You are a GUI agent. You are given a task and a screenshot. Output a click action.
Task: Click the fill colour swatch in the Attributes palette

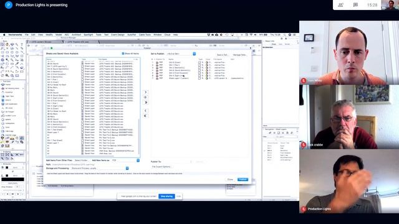pos(7,167)
